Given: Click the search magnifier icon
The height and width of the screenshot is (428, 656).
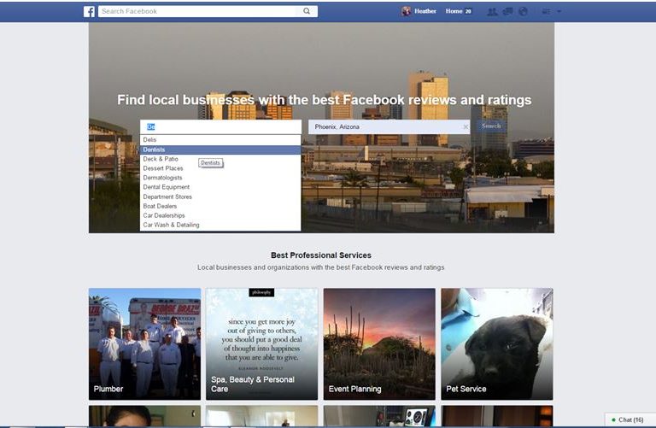Looking at the screenshot, I should (307, 11).
